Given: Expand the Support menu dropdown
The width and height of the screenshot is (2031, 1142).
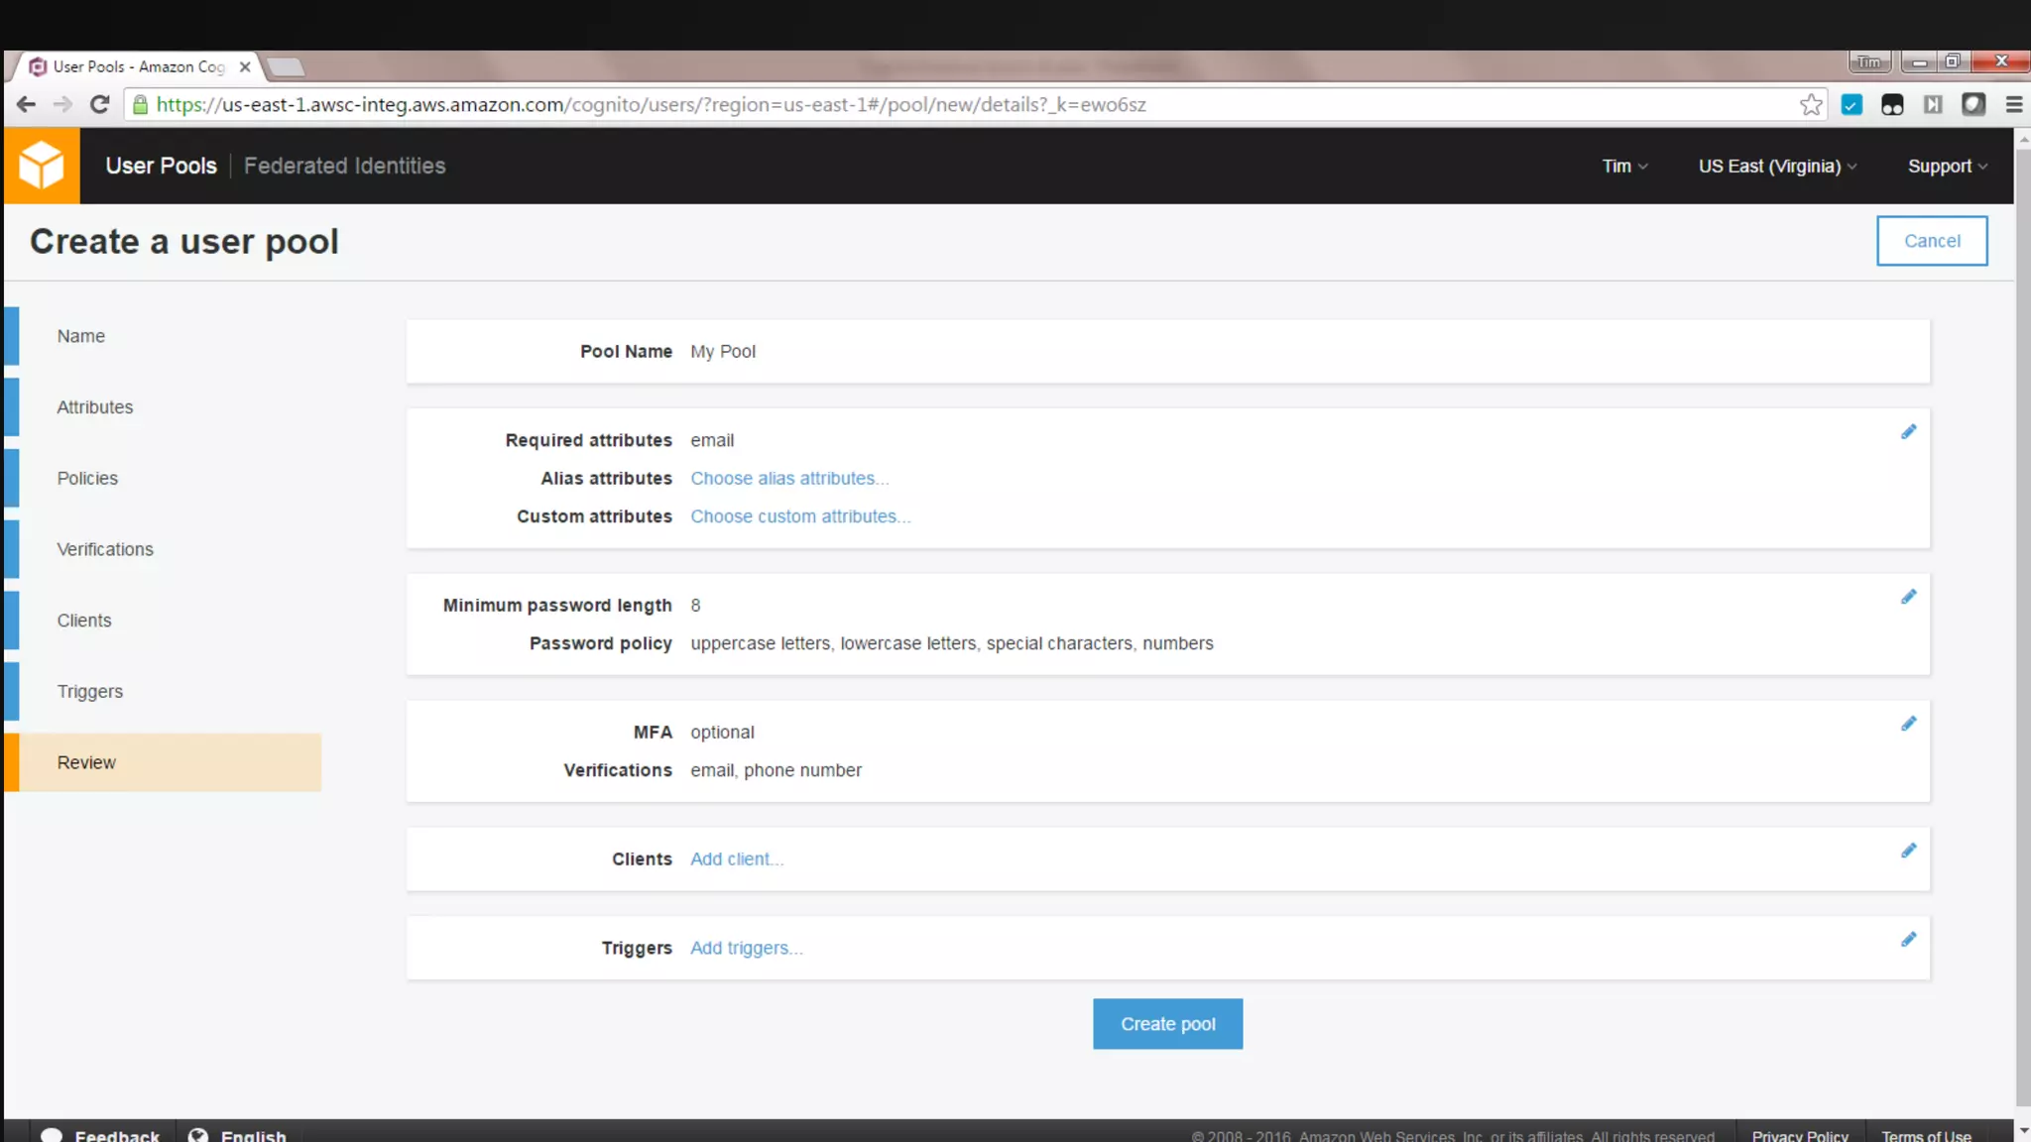Looking at the screenshot, I should (x=1947, y=167).
